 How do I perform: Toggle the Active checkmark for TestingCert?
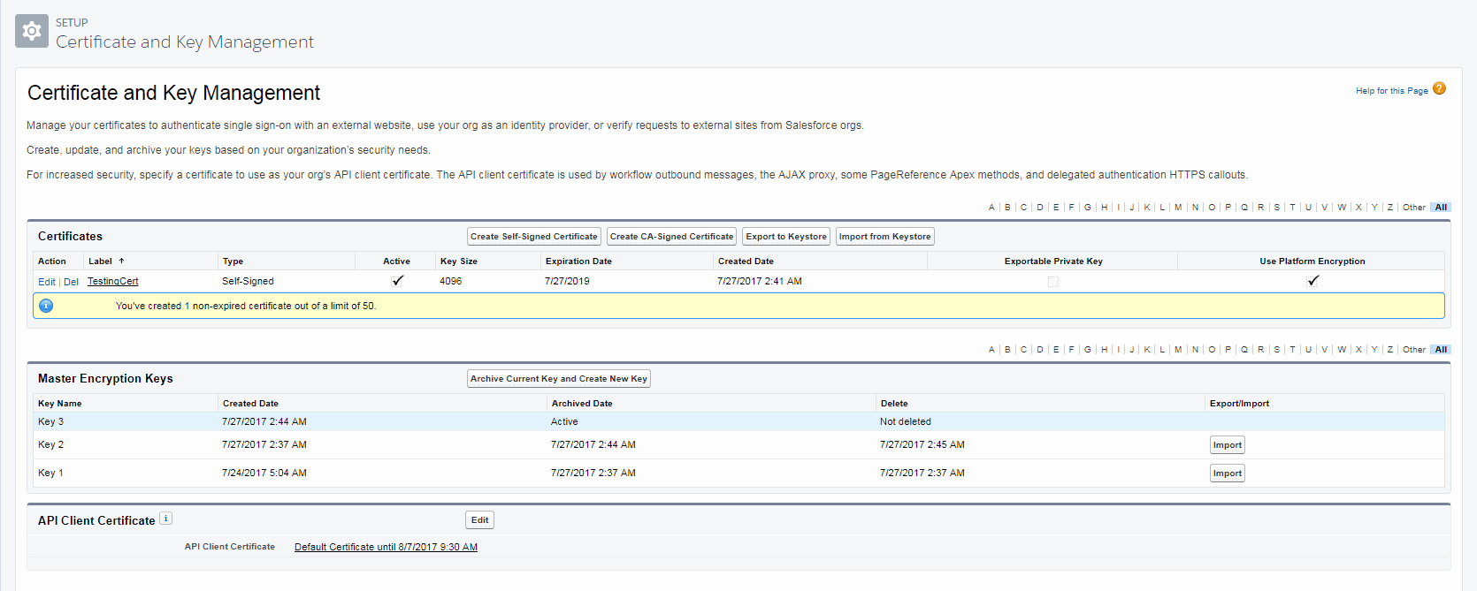coord(397,281)
